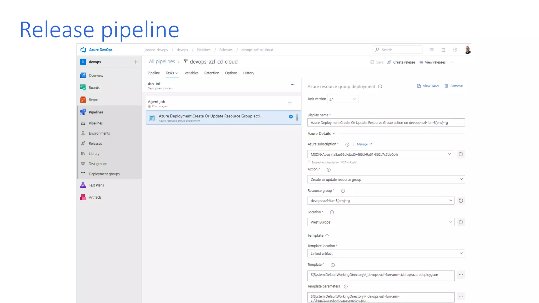Open the Retention tab
This screenshot has width=539, height=303.
pos(212,73)
